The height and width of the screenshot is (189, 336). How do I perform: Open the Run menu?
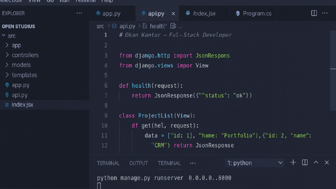point(64,1)
